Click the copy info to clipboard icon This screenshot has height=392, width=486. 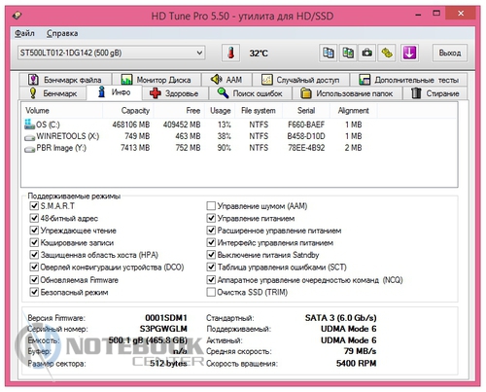click(328, 53)
